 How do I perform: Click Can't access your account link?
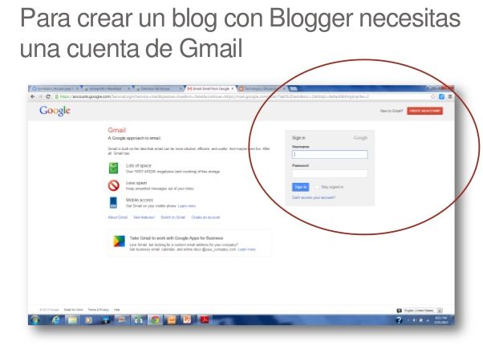coord(314,197)
